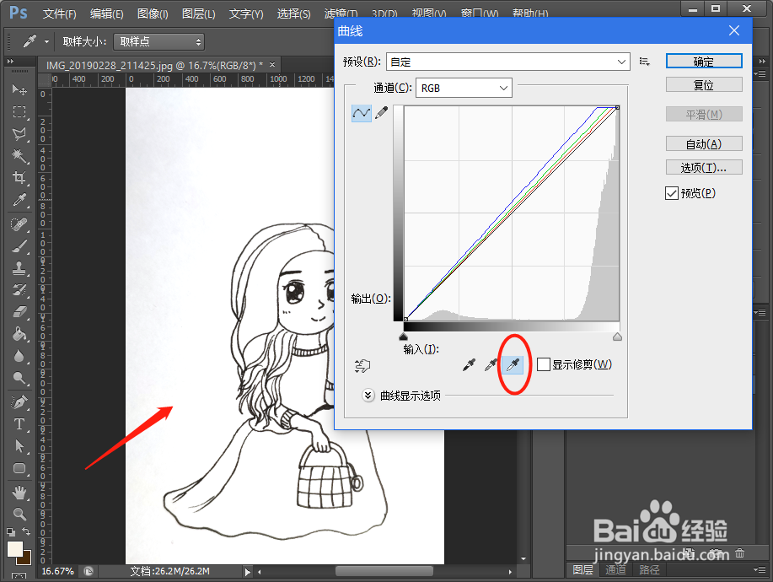Choose pencil draw curve mode
The image size is (773, 582).
(x=382, y=113)
